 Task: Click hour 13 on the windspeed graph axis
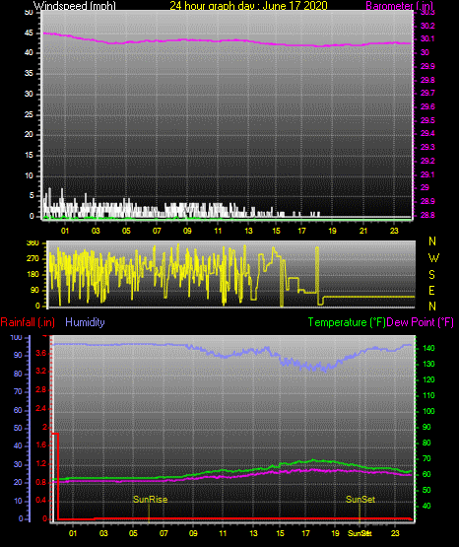point(248,231)
